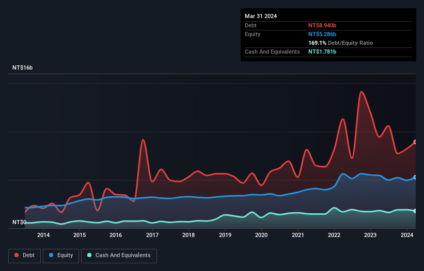Toggle the Equity legend button
424x271 pixels.
coord(61,256)
